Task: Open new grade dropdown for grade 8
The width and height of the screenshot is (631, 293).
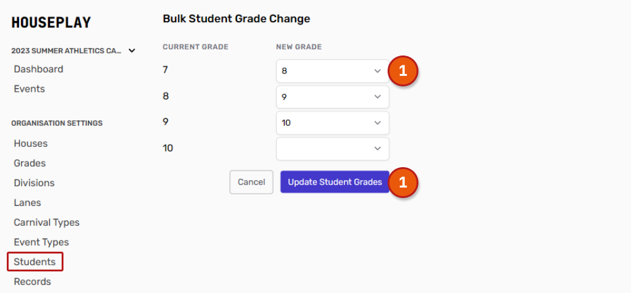Action: pos(333,97)
